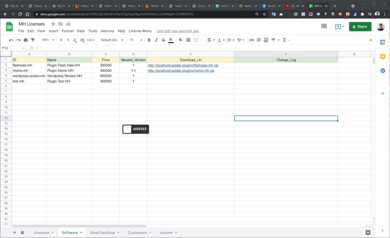Open the font family dropdown
The image size is (390, 238).
[x=112, y=40]
